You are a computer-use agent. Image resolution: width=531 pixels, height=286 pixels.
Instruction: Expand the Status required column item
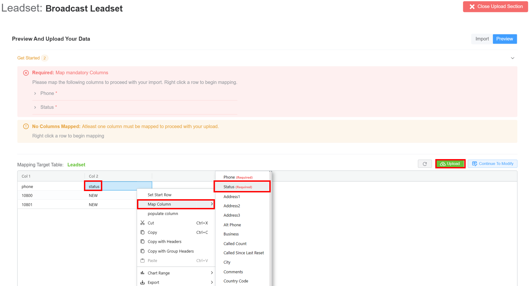35,107
